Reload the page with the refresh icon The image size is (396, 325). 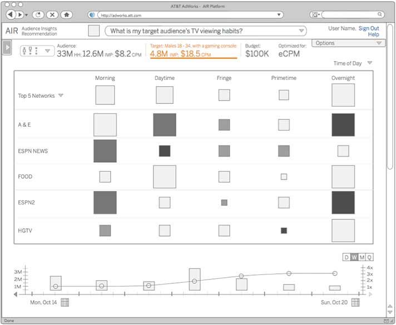(x=38, y=14)
